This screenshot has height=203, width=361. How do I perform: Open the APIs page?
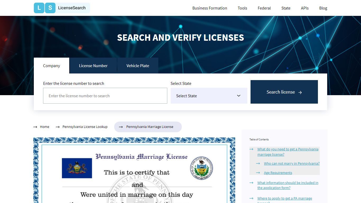pyautogui.click(x=305, y=8)
